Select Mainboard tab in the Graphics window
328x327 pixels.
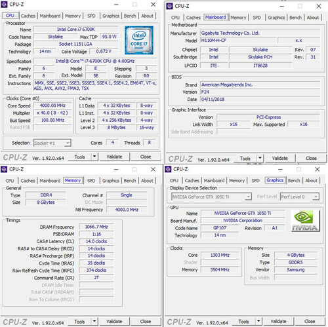[214, 180]
